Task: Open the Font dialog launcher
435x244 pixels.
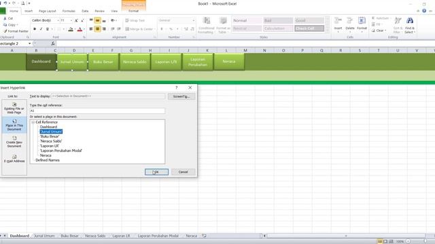Action: (84, 37)
